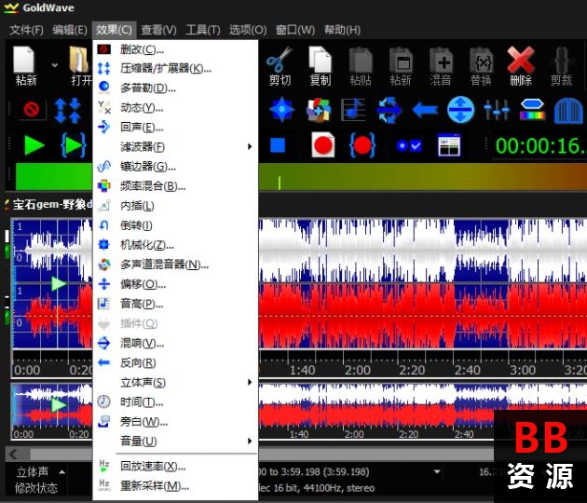The height and width of the screenshot is (503, 587).
Task: Open the 窗口(W) menu
Action: [x=295, y=30]
